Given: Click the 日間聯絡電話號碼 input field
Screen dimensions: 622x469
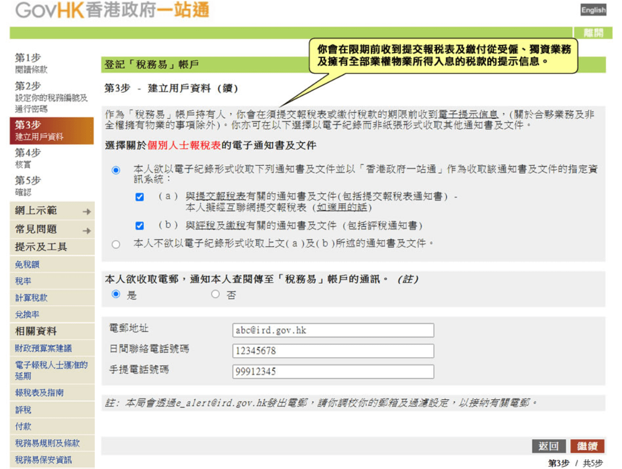Looking at the screenshot, I should pyautogui.click(x=333, y=351).
